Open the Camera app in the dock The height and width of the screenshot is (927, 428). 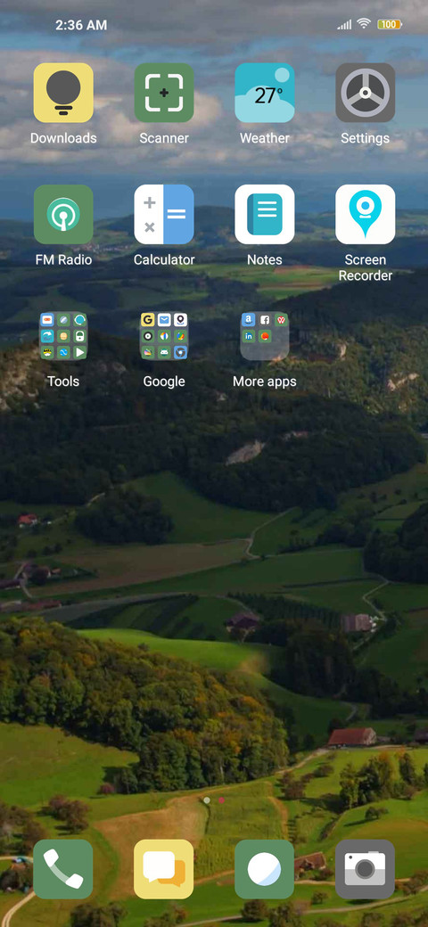point(366,869)
